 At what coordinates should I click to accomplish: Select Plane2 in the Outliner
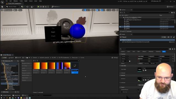pyautogui.click(x=128, y=23)
